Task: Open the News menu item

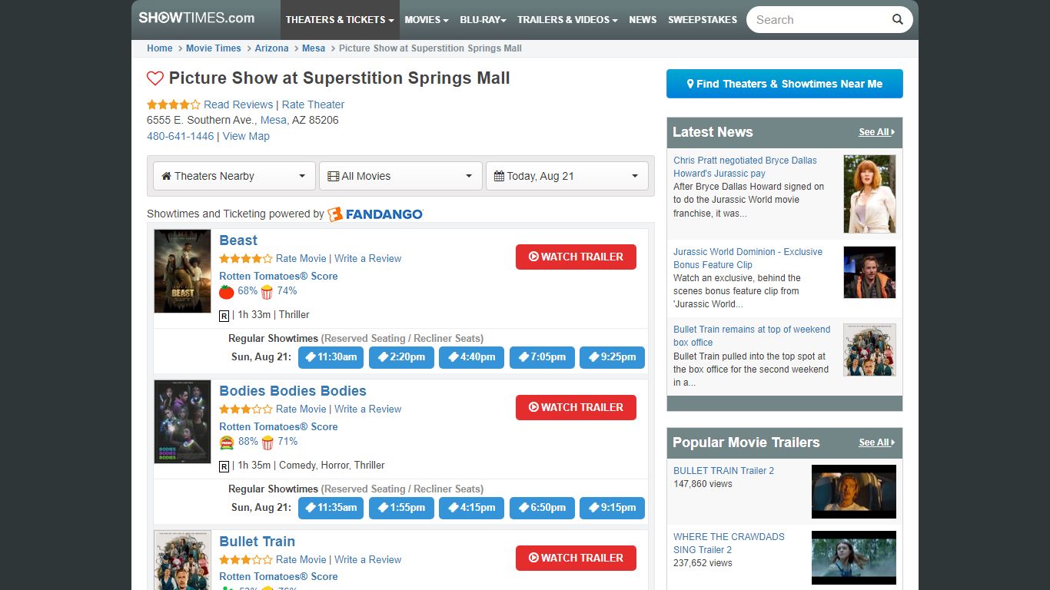Action: pos(643,20)
